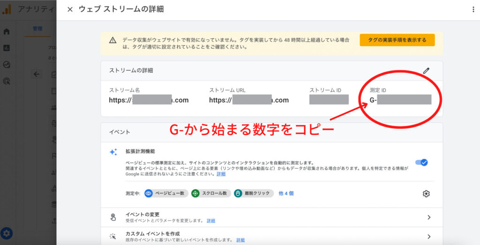This screenshot has width=480, height=245.
Task: Open enhanced measurement gear settings
Action: click(426, 193)
